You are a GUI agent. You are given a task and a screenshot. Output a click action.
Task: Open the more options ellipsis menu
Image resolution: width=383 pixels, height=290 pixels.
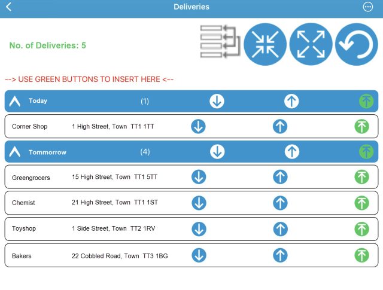click(x=368, y=7)
